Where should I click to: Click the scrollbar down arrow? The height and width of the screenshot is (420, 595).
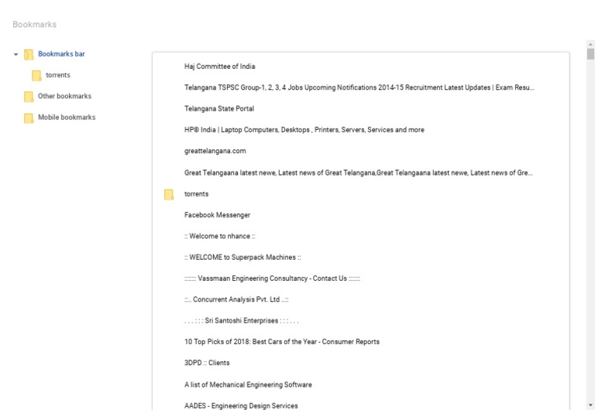(590, 405)
